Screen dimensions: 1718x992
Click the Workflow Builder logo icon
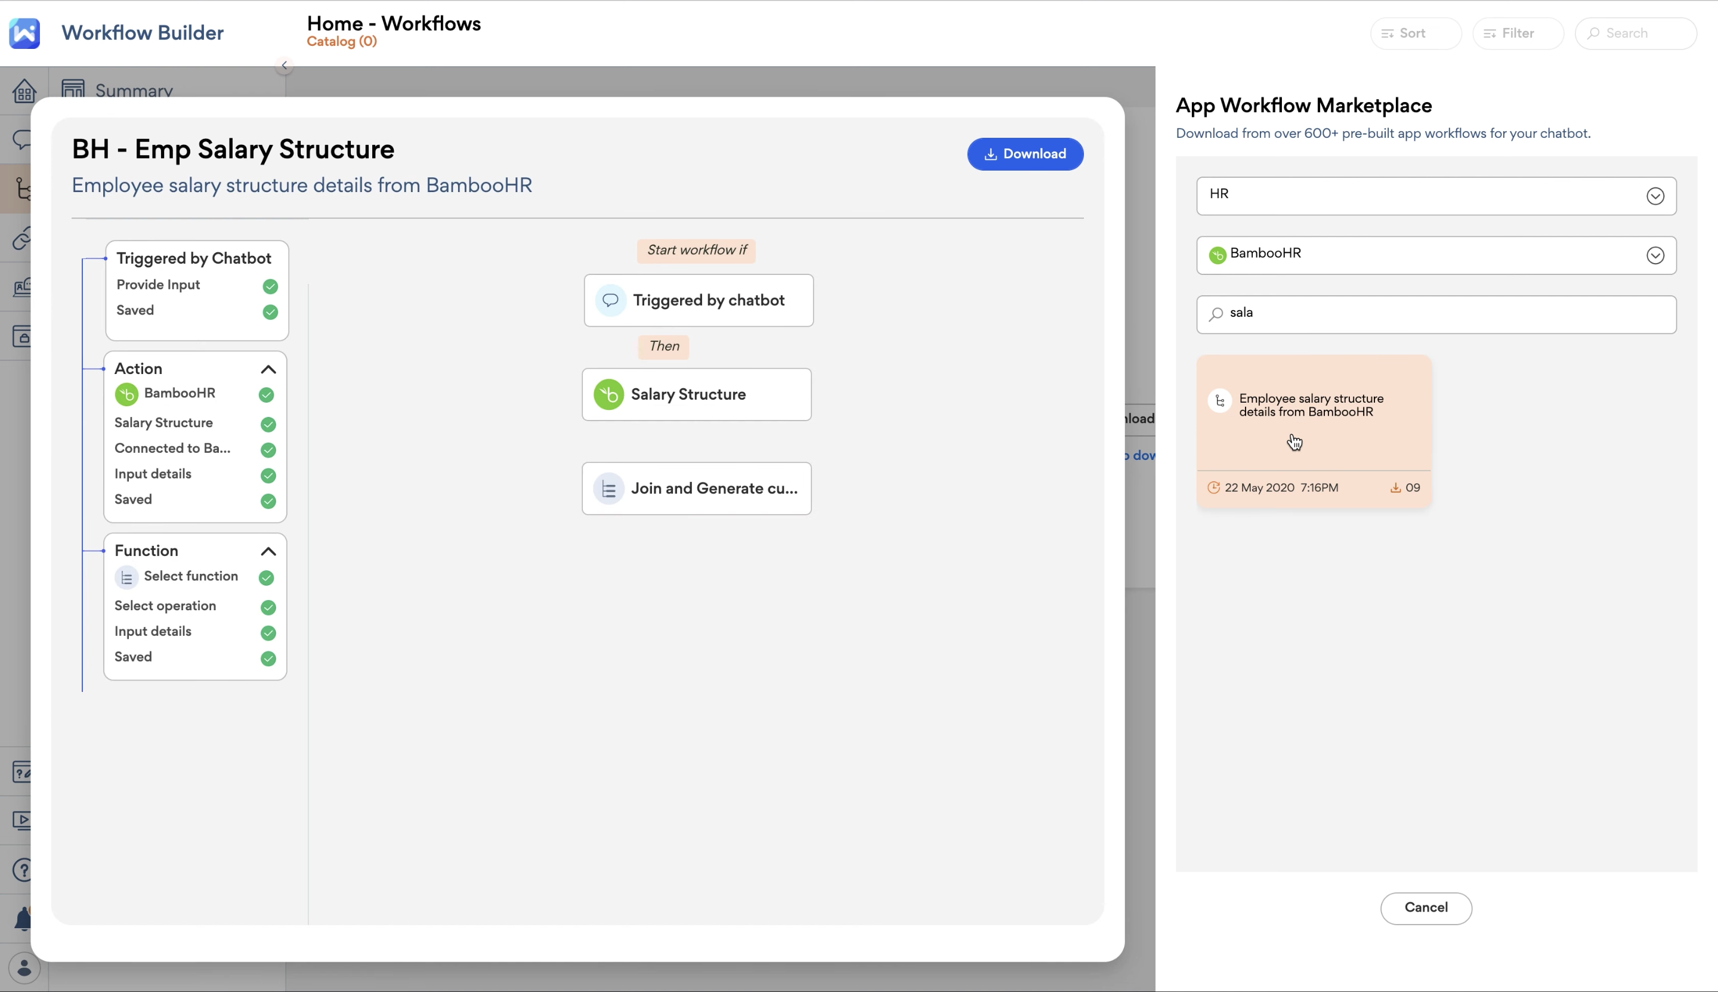(x=24, y=33)
